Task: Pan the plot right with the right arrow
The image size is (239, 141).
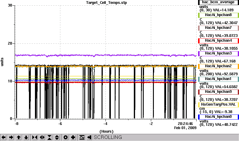Action: tap(11, 137)
